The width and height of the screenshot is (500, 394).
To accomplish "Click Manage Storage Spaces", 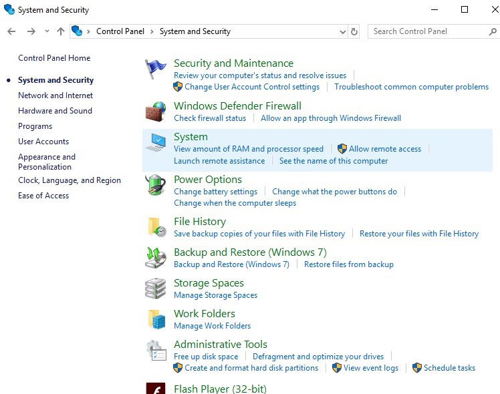I will 215,295.
